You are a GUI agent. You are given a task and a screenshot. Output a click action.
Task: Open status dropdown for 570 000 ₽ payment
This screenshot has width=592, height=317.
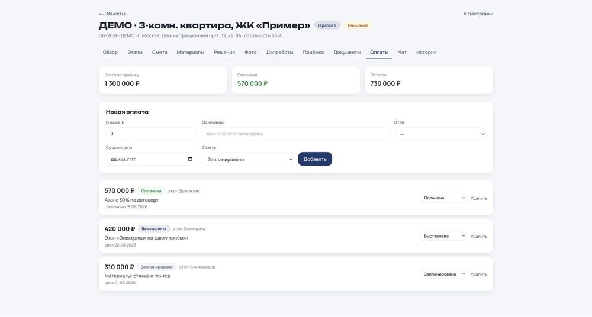pyautogui.click(x=443, y=198)
